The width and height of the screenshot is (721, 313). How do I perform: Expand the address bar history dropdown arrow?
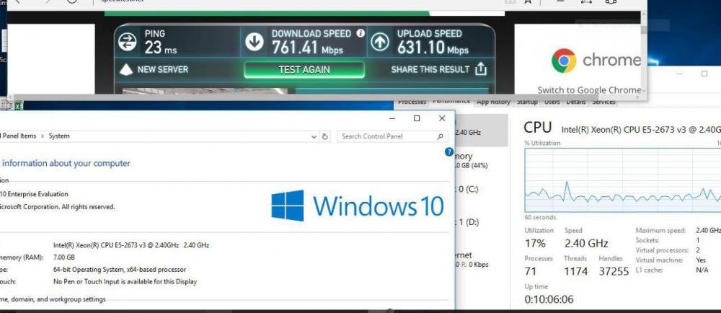(x=314, y=136)
